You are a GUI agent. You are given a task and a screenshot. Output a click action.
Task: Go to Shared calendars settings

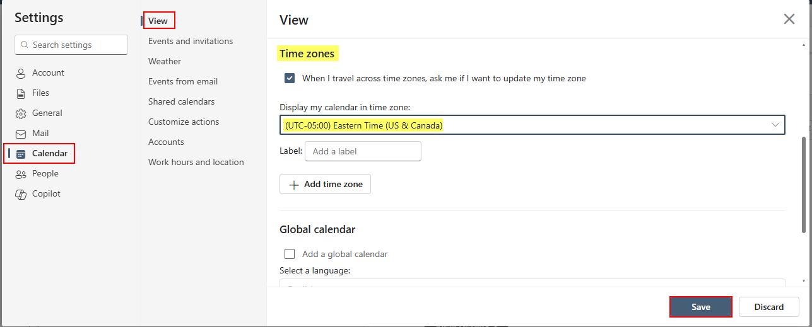click(182, 101)
